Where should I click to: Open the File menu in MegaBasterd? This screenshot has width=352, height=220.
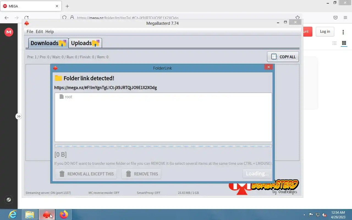(x=30, y=32)
